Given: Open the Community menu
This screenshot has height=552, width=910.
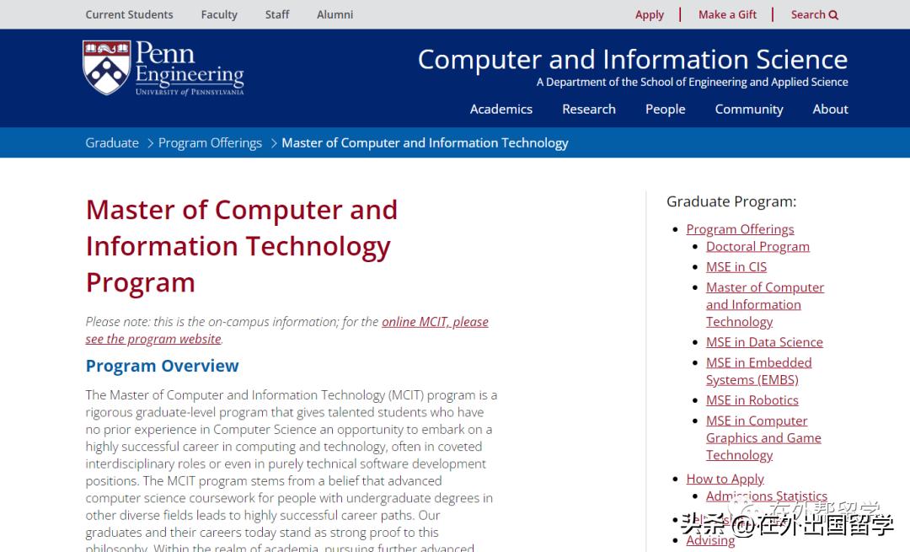Looking at the screenshot, I should 748,109.
